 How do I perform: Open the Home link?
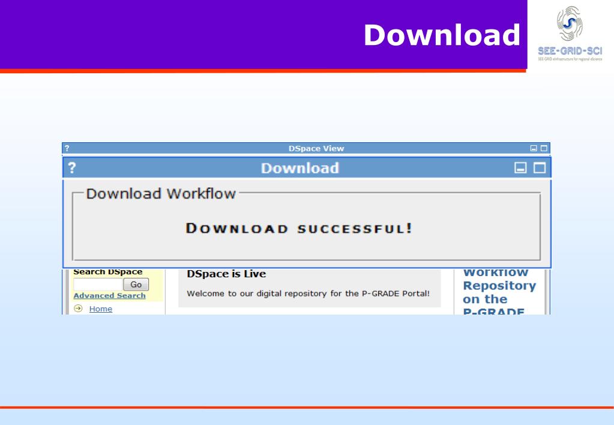[x=101, y=309]
